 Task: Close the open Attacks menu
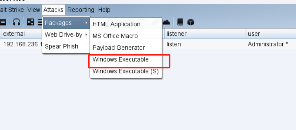53,10
